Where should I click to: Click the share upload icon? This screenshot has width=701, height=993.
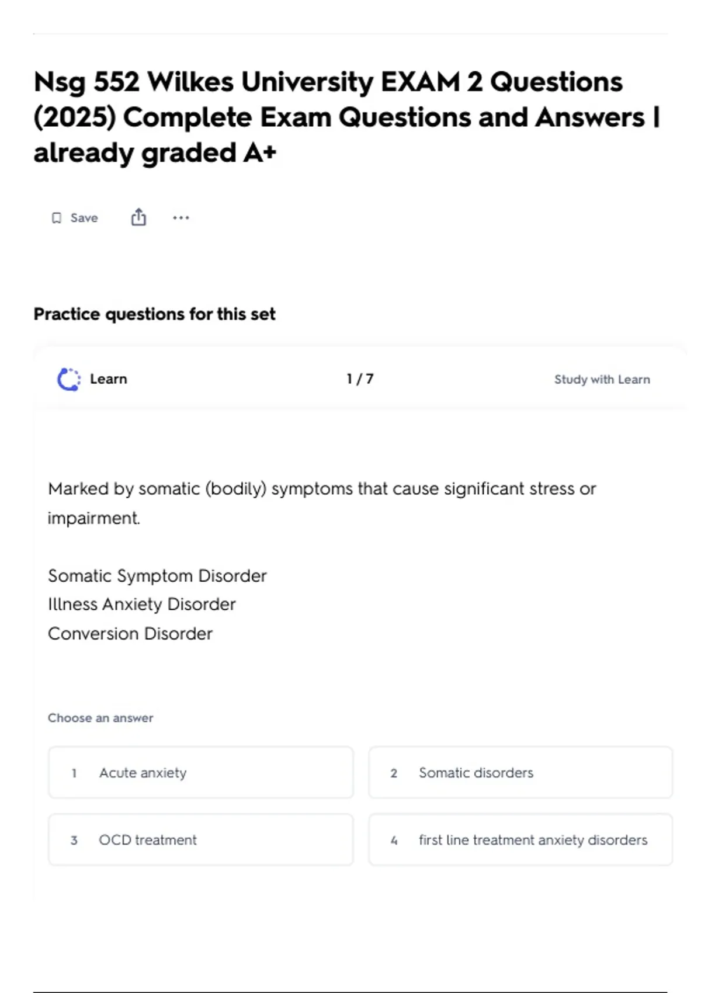click(x=138, y=217)
